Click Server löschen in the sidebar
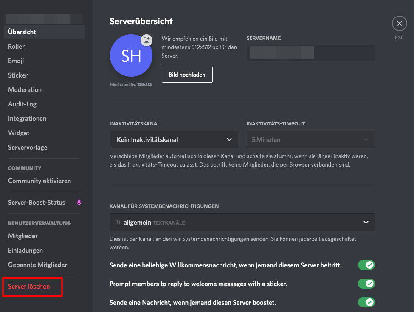Viewport: 414px width, 312px height. [29, 287]
